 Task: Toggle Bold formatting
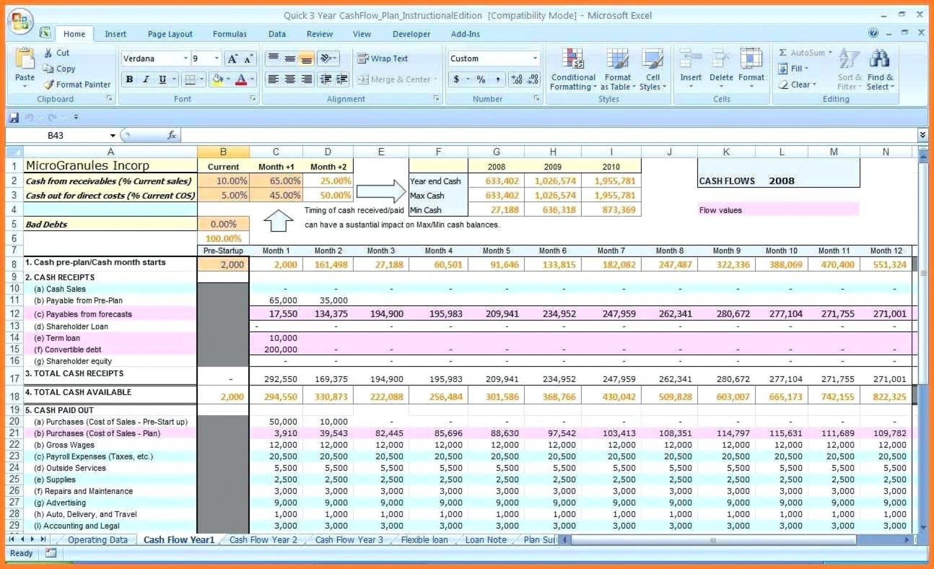(129, 79)
